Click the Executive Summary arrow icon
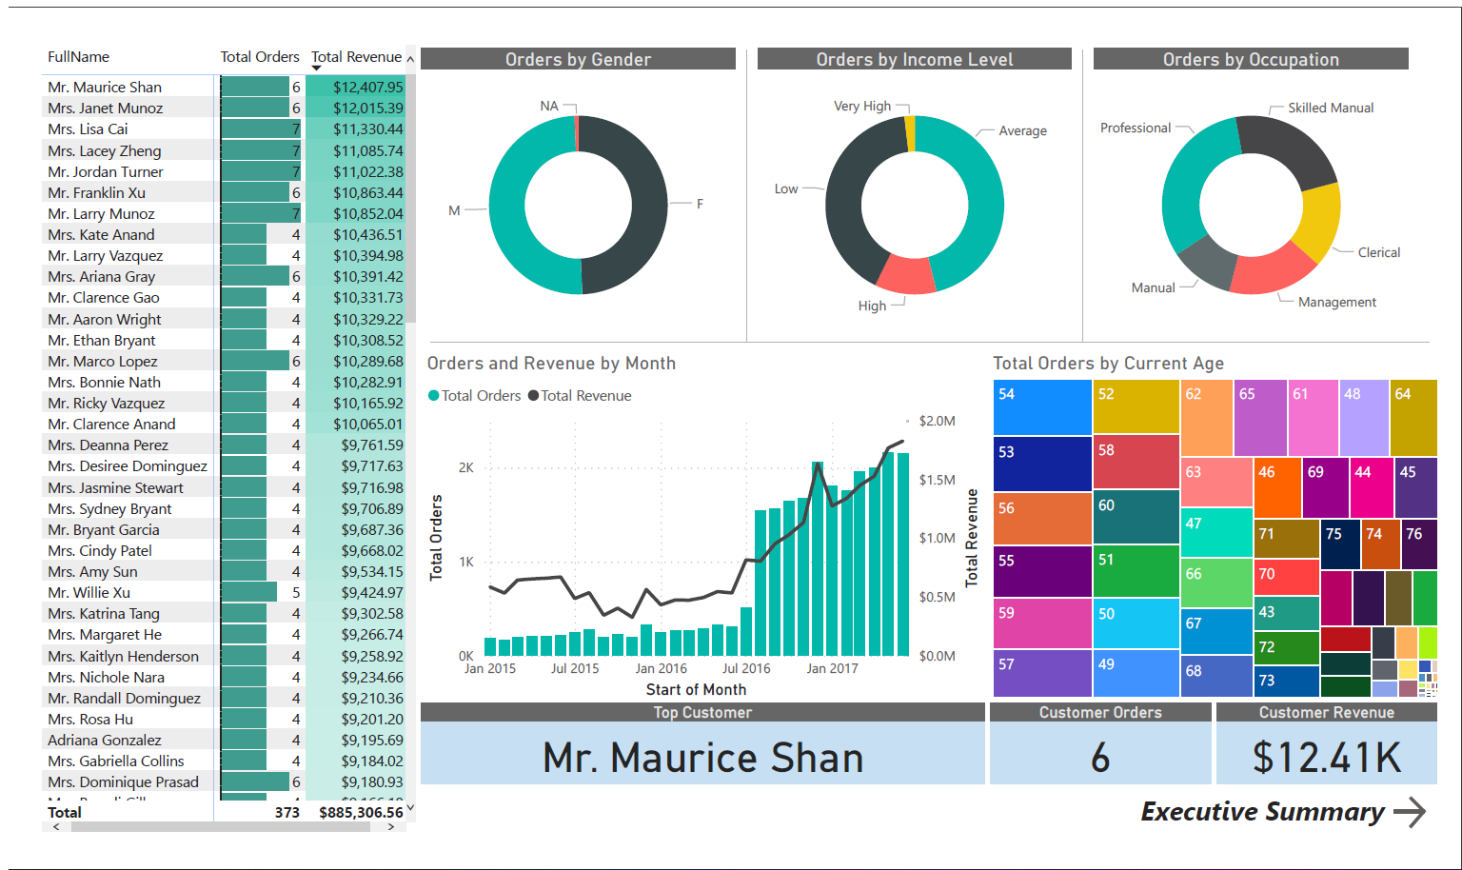 [1409, 812]
